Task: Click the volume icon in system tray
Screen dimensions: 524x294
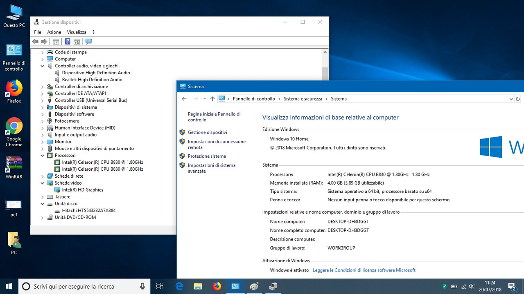Action: (x=472, y=286)
